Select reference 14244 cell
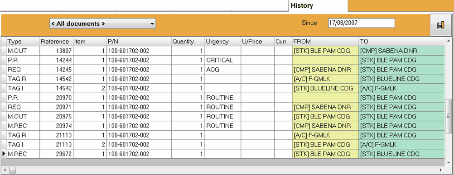Viewport: 454px width, 175px height. point(57,60)
